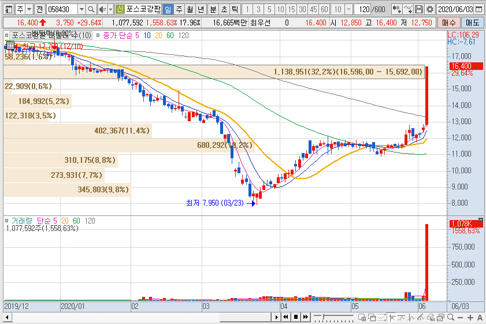This screenshot has height=324, width=486.
Task: Stop the chart replay
Action: point(296,317)
